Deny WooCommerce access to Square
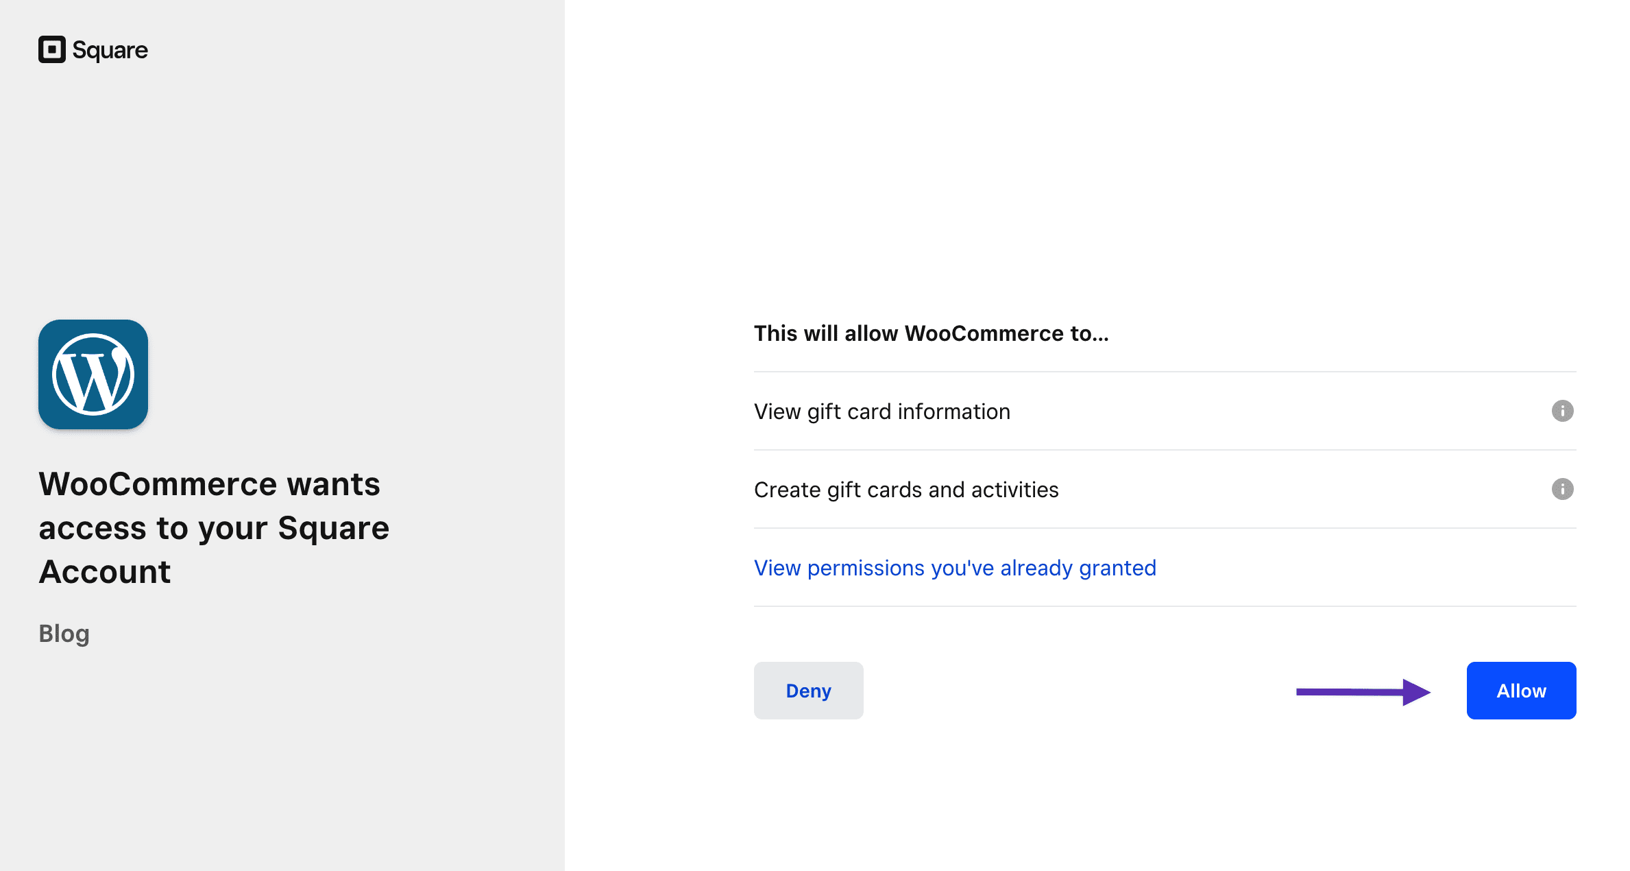 [x=808, y=691]
